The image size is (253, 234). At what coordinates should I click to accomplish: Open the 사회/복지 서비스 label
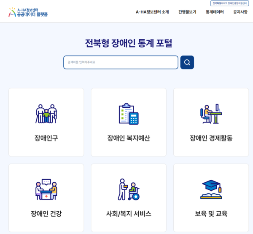(129, 214)
